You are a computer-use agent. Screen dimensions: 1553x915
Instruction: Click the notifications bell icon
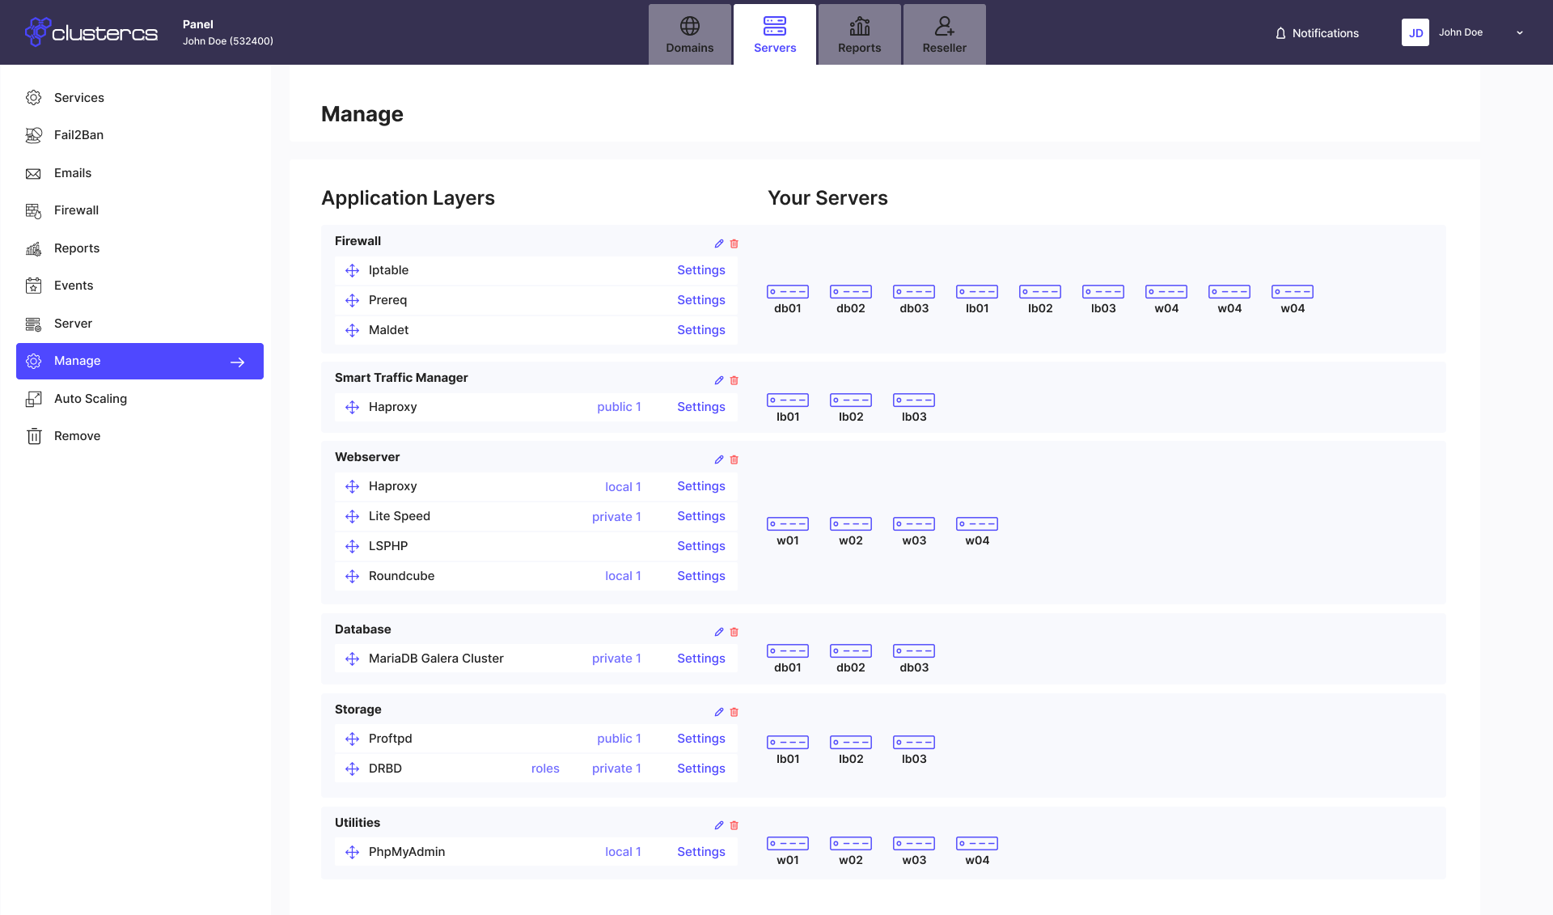[1280, 33]
